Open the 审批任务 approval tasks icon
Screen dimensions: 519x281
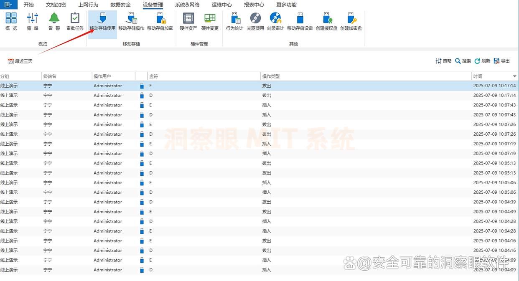click(x=75, y=21)
